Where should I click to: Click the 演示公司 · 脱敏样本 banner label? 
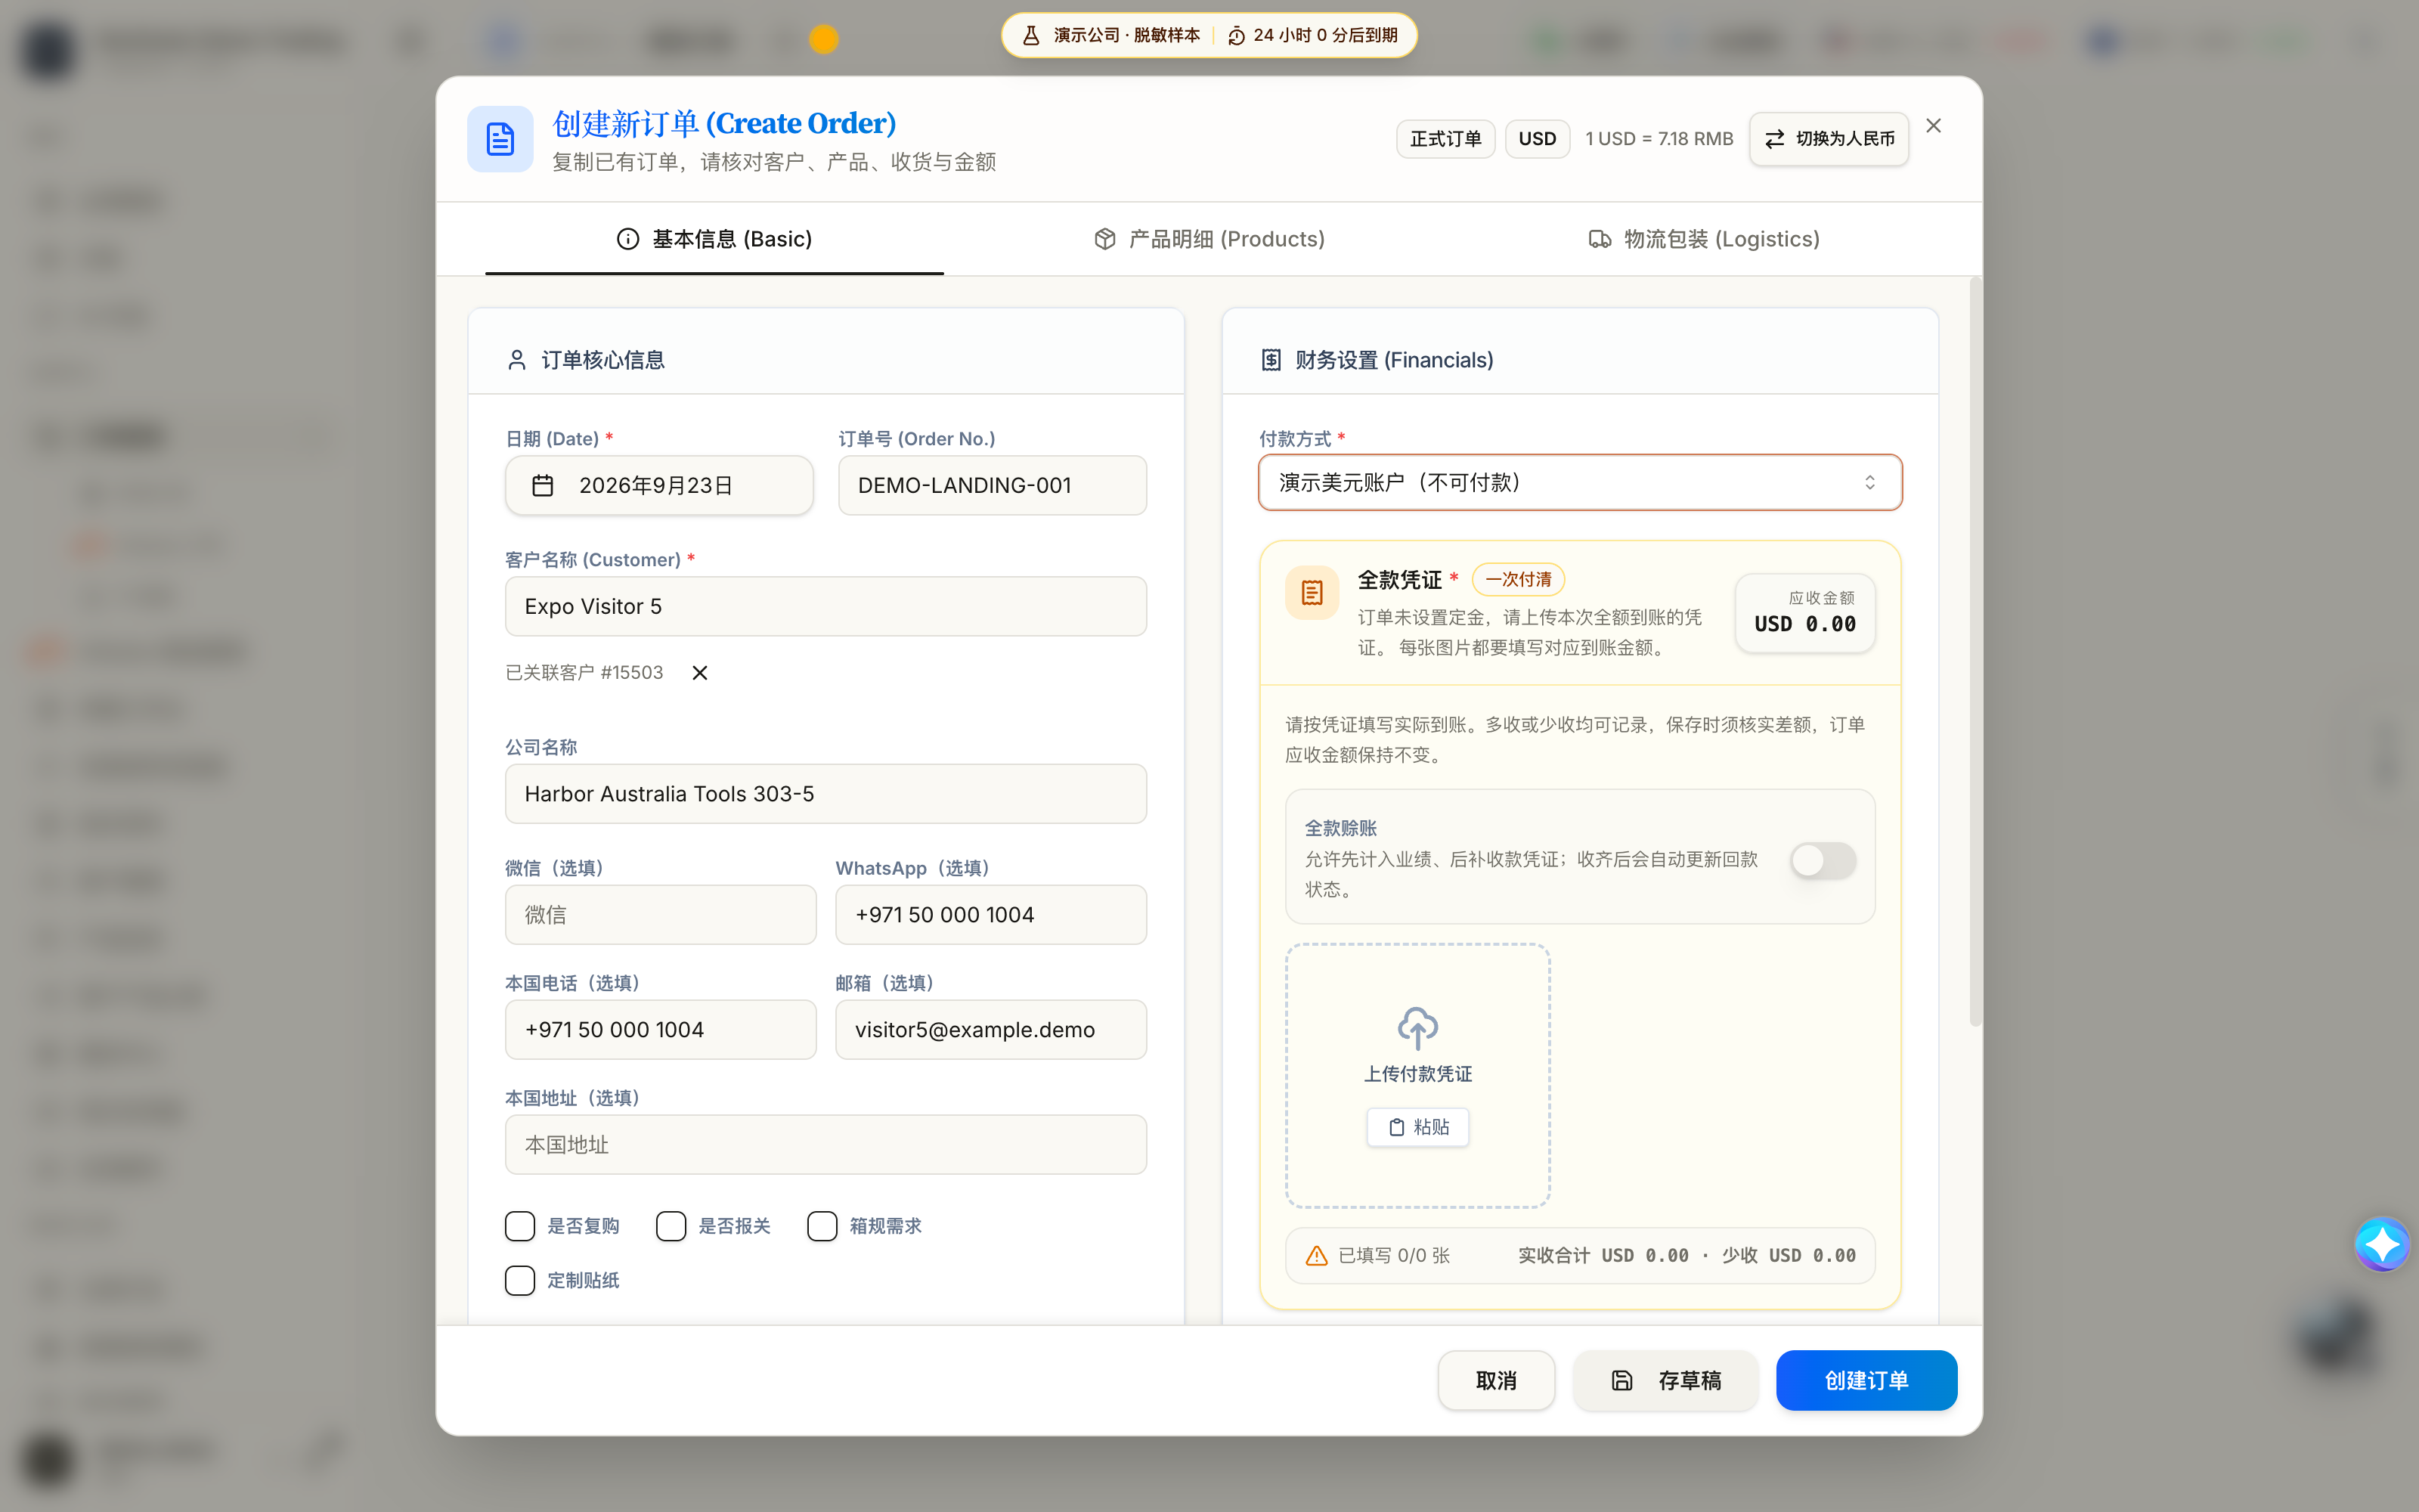click(x=1126, y=36)
